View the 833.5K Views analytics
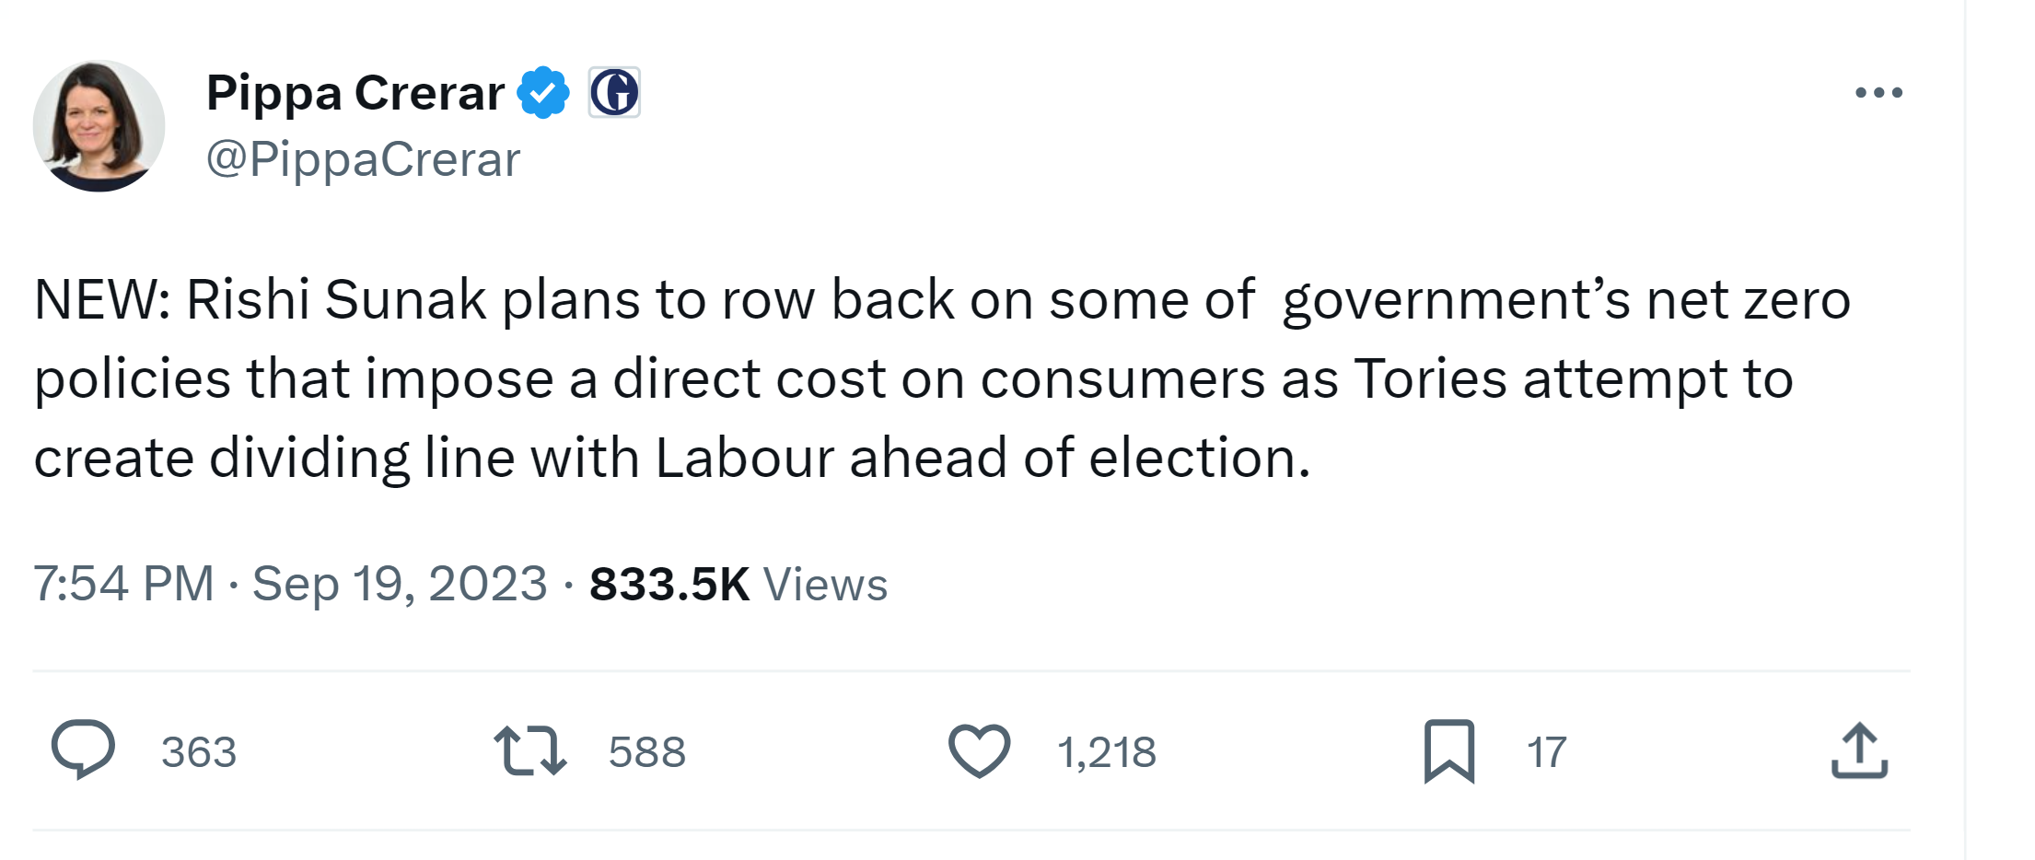The image size is (2035, 860). [669, 584]
